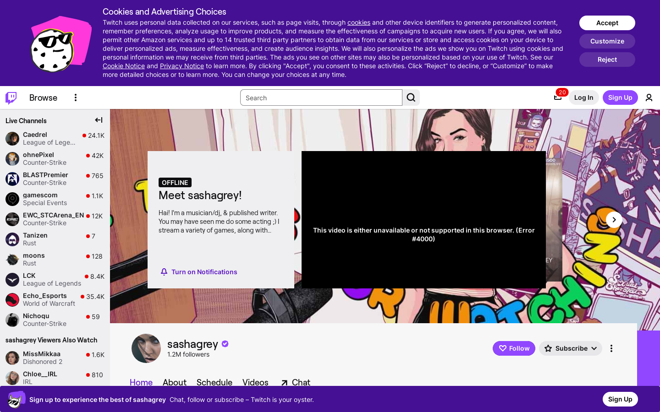Accept cookies
This screenshot has width=660, height=412.
pyautogui.click(x=607, y=23)
